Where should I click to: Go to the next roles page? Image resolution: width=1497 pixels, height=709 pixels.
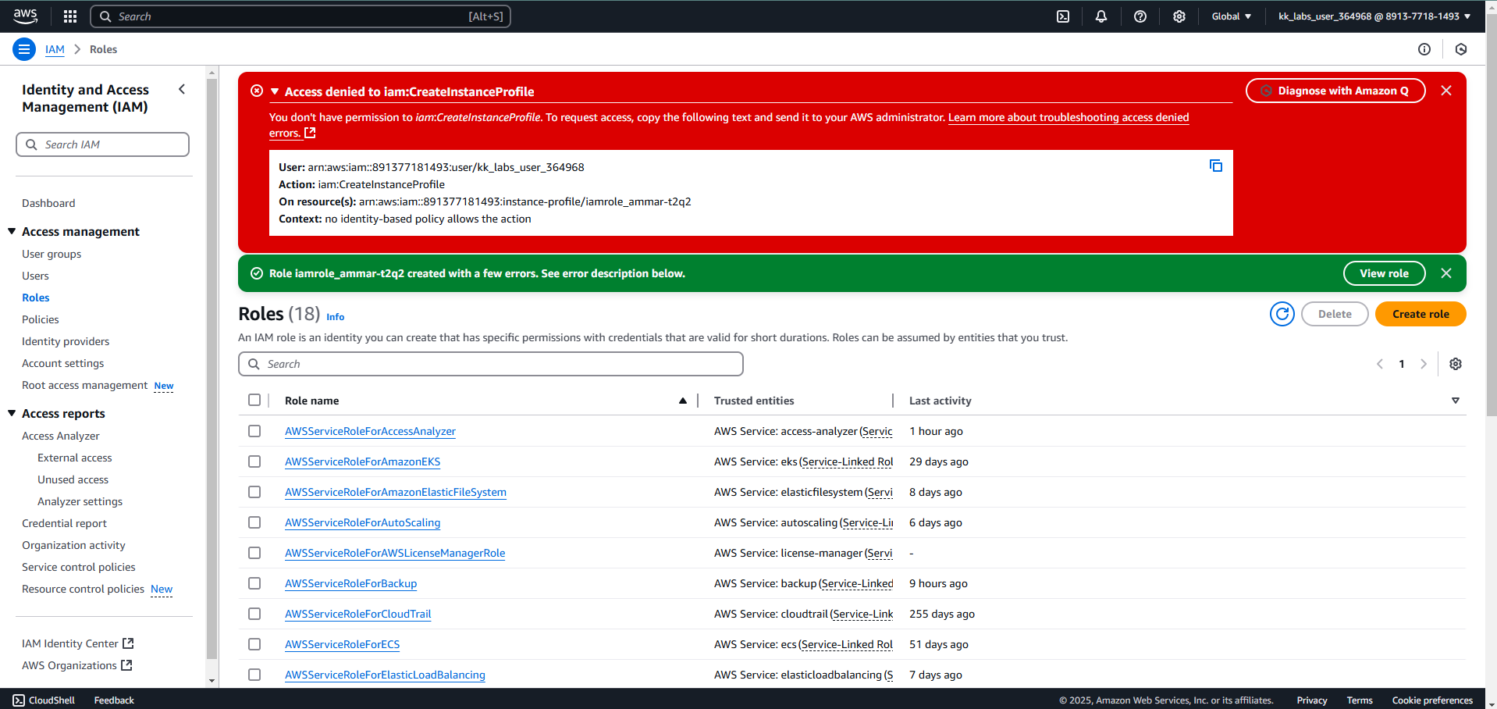pos(1424,364)
